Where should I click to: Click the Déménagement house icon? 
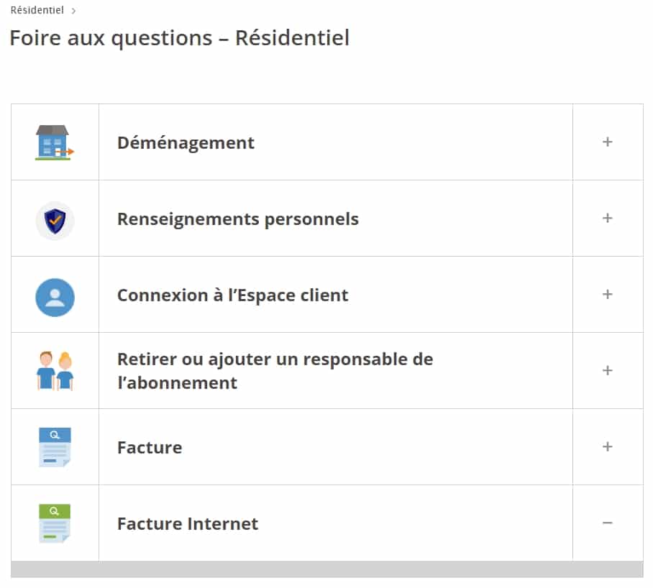tap(55, 142)
